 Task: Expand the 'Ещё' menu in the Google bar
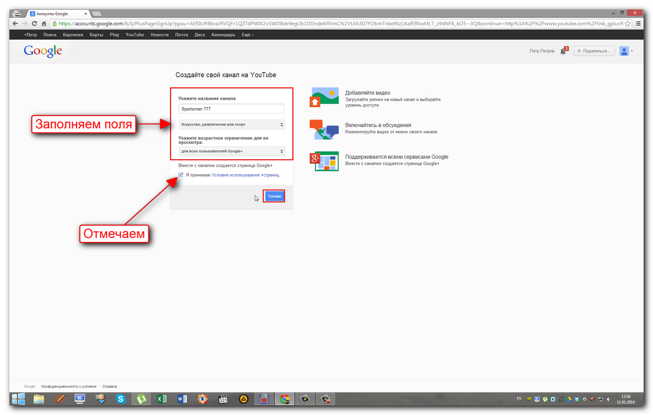[x=247, y=35]
